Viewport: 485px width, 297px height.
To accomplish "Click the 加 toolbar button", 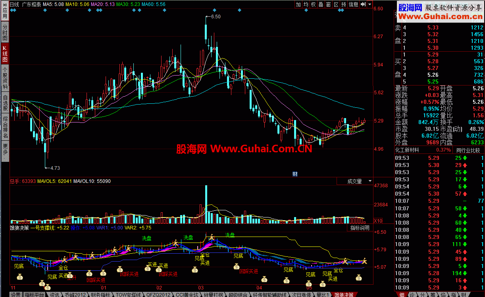I will click(298, 4).
